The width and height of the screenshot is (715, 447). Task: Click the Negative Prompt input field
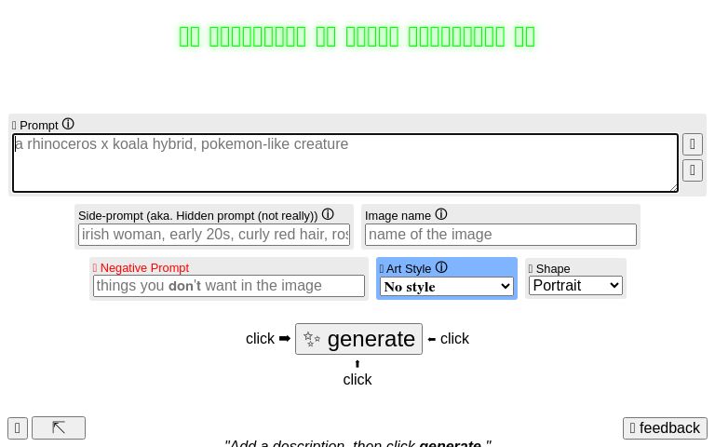click(x=228, y=286)
